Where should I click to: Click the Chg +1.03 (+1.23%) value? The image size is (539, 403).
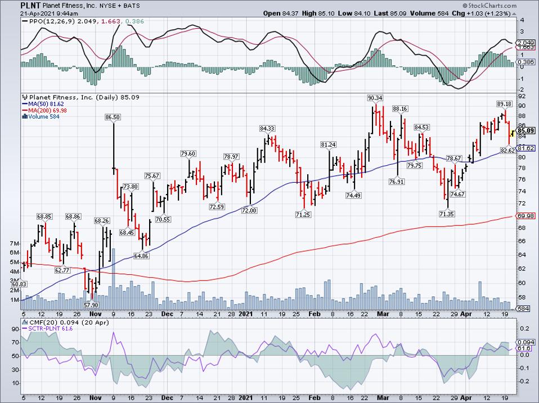tap(481, 13)
